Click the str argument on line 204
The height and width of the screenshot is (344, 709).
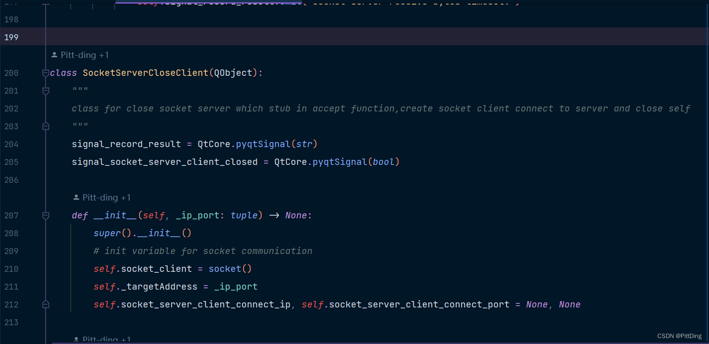(304, 144)
